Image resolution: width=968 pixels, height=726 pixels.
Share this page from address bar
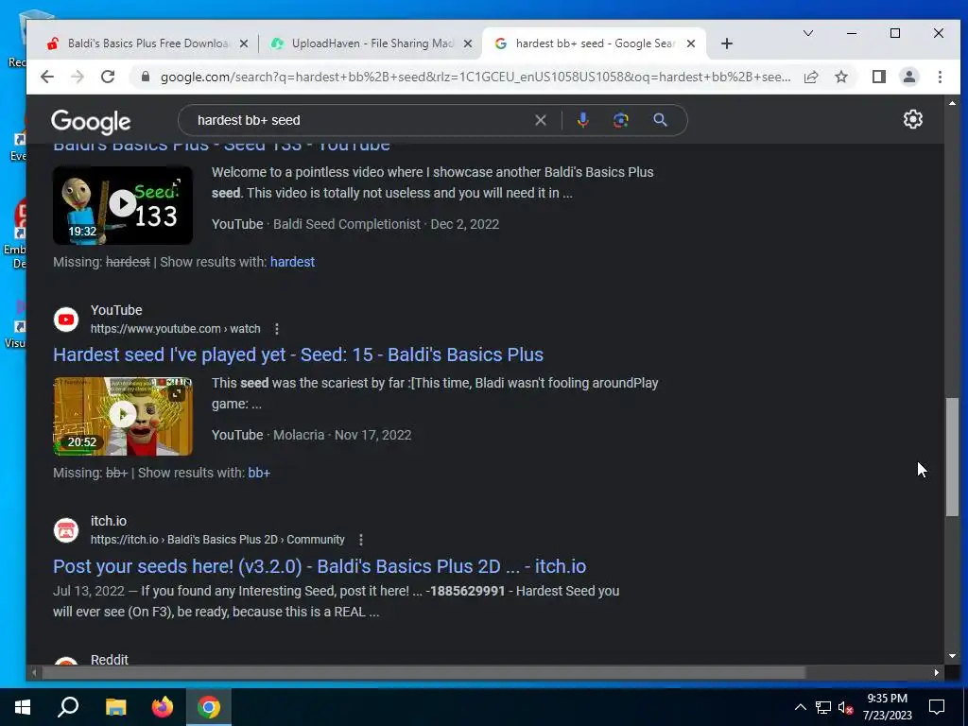[811, 77]
